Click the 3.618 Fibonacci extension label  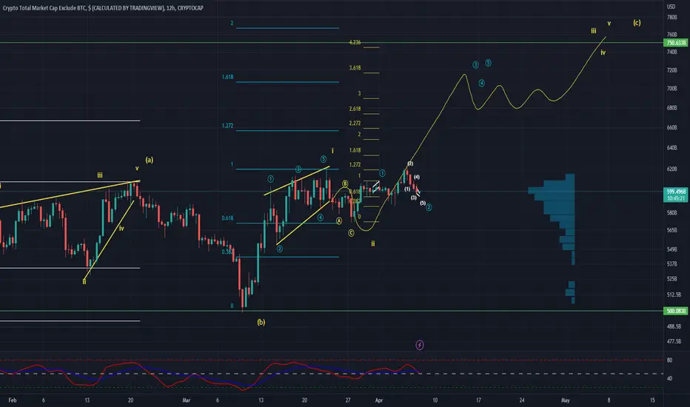pos(355,68)
